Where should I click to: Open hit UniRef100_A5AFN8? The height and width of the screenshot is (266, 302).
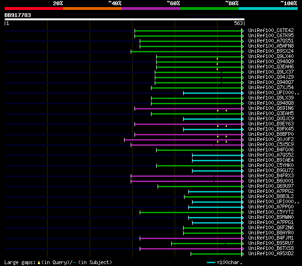[271, 46]
